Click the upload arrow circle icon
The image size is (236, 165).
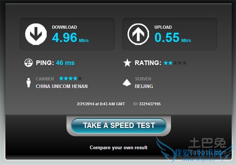pos(138,34)
